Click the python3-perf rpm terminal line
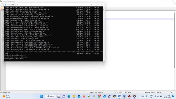 coord(51,24)
